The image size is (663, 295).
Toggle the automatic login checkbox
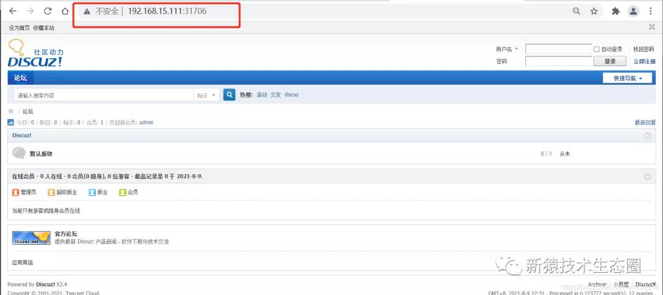pyautogui.click(x=597, y=49)
